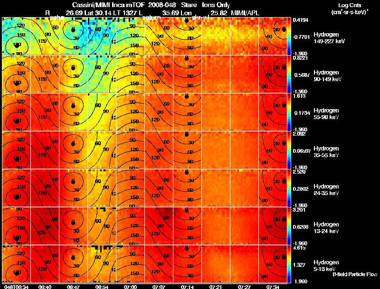The height and width of the screenshot is (289, 380).
Task: Click the color bar beside 55-90 keV row
Action: tap(289, 112)
